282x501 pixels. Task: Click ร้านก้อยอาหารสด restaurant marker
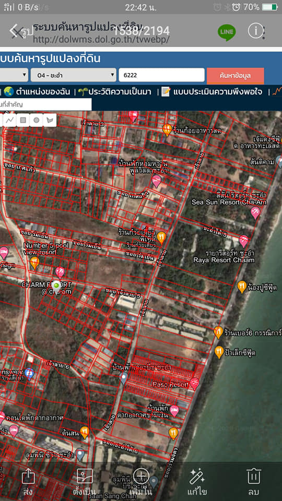(167, 130)
